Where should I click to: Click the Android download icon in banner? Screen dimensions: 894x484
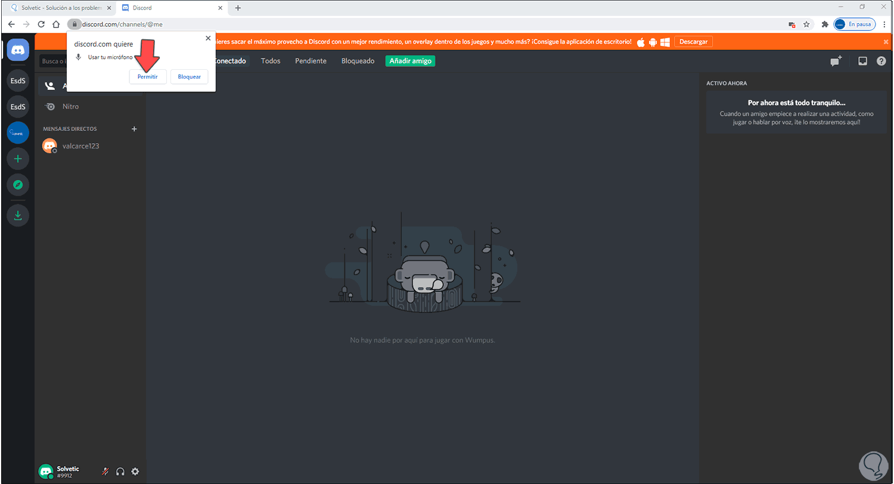pos(653,42)
